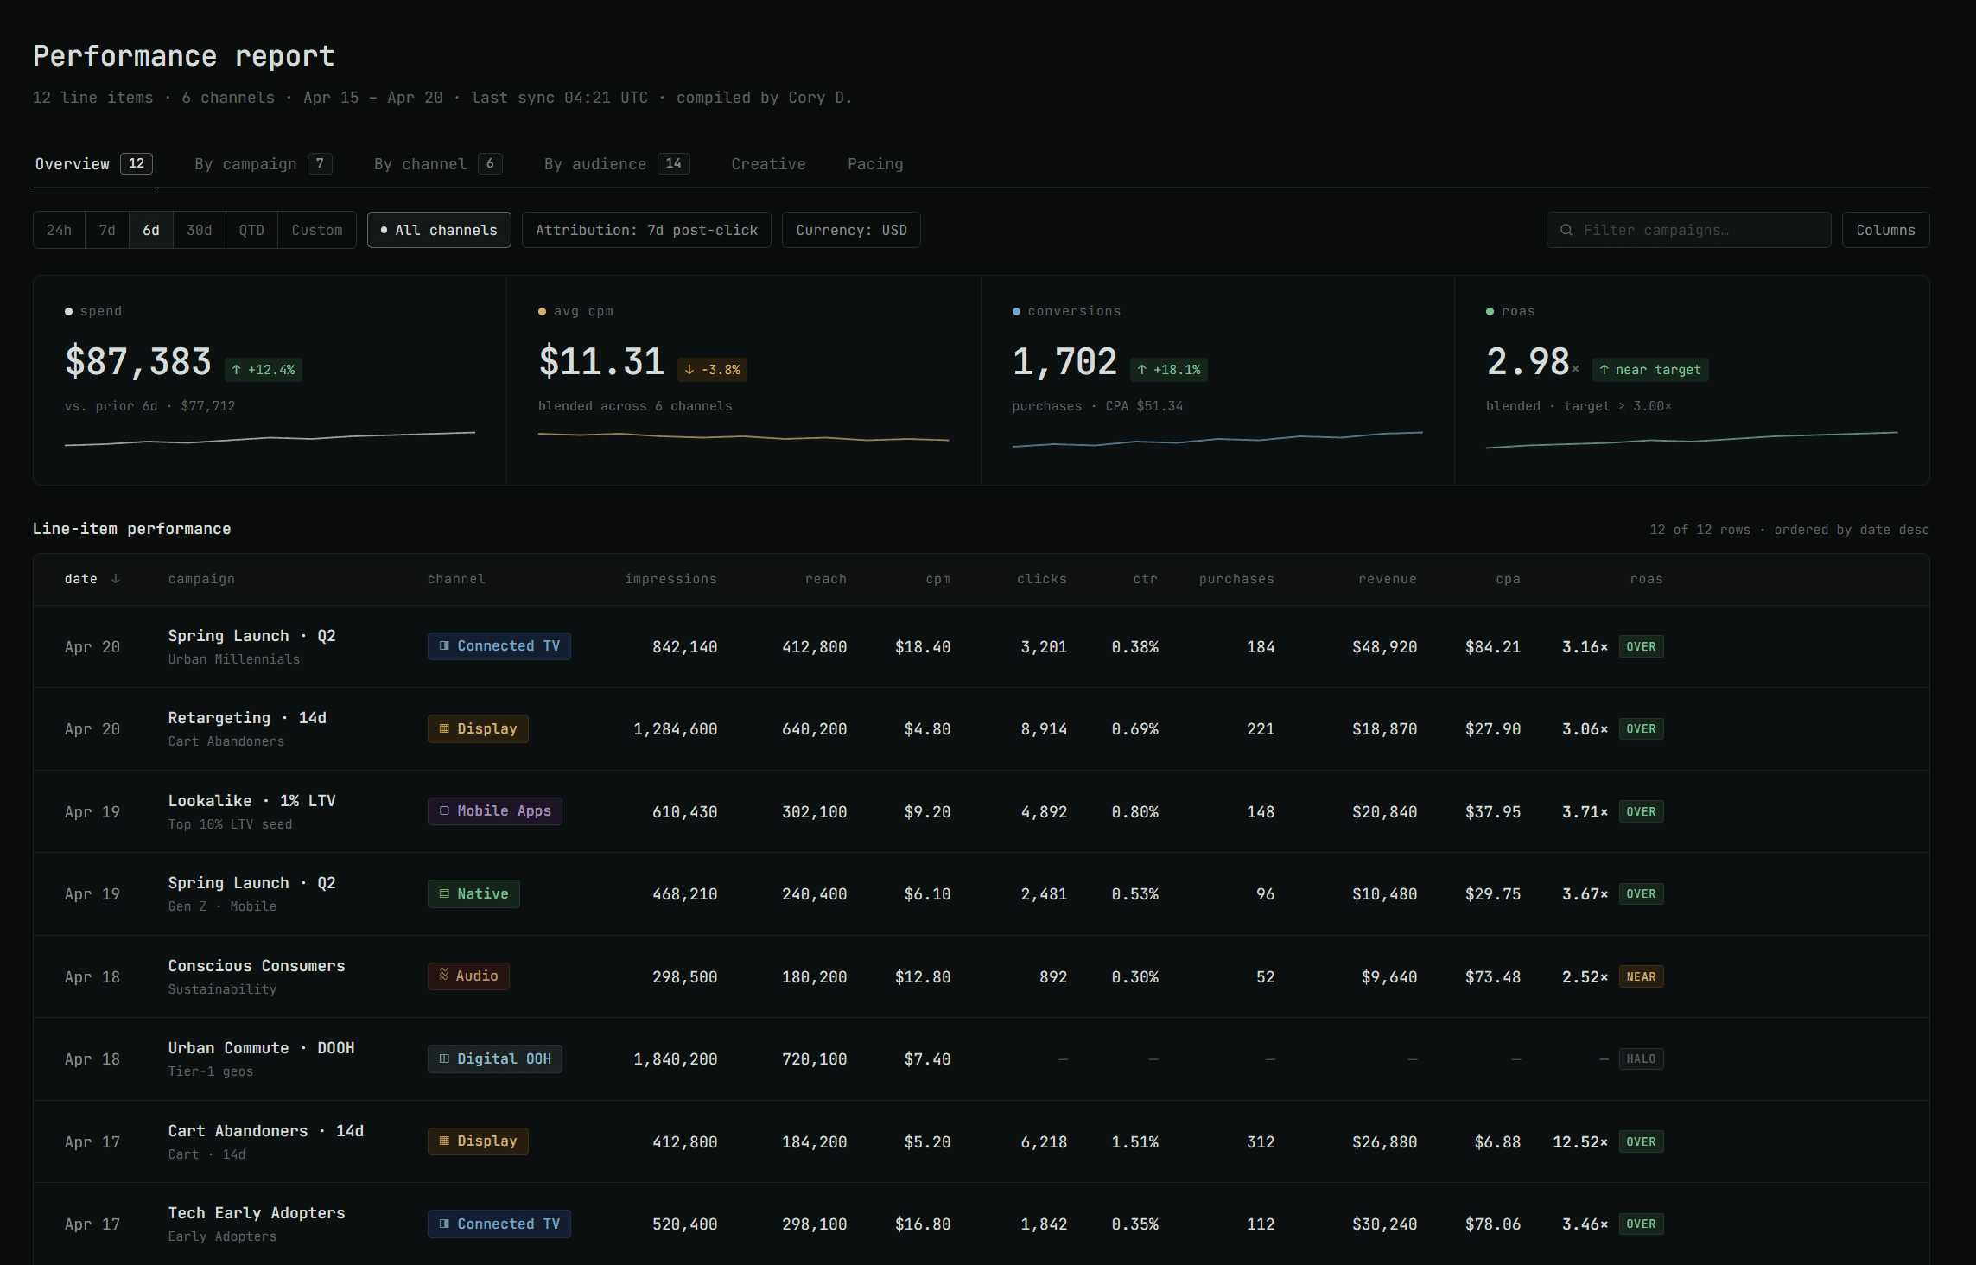The height and width of the screenshot is (1265, 1976).
Task: Select the Custom date range button
Action: pos(317,230)
